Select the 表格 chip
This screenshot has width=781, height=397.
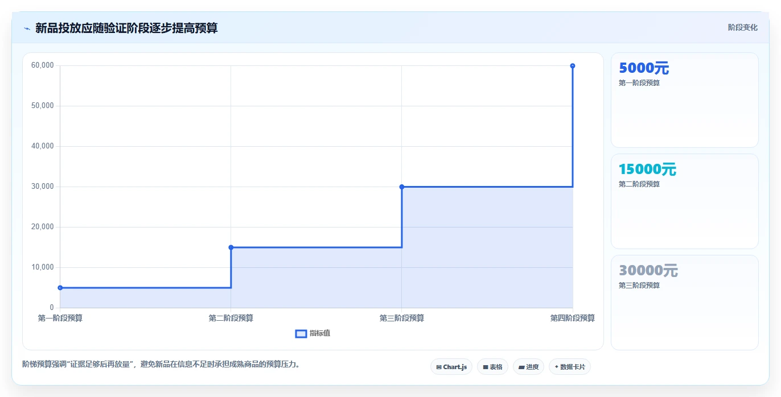[492, 367]
